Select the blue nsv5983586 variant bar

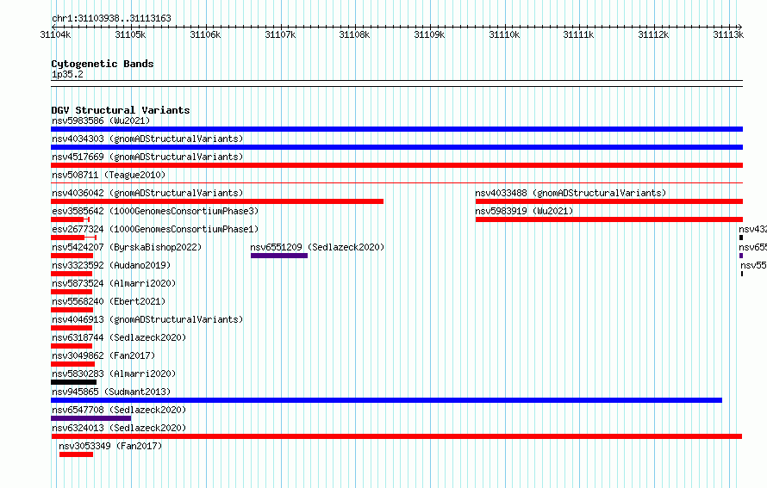point(396,129)
